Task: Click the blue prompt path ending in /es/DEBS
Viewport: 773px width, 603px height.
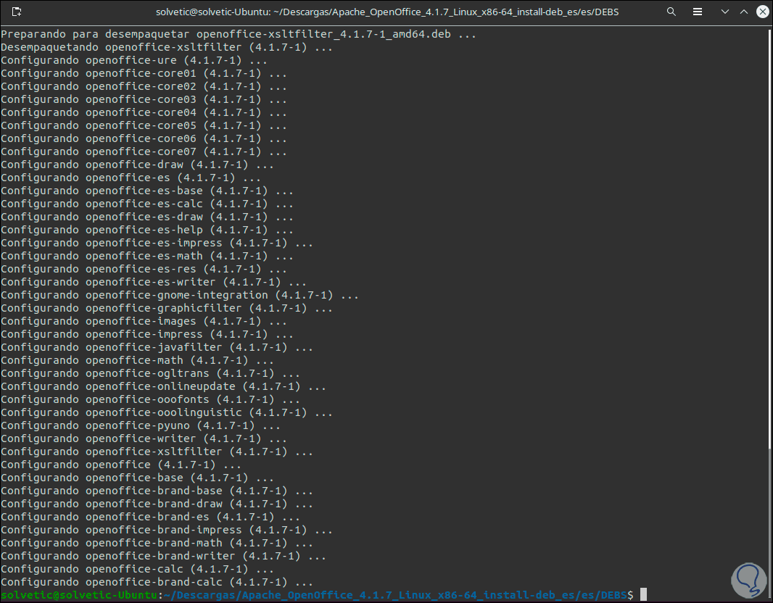Action: click(x=395, y=595)
